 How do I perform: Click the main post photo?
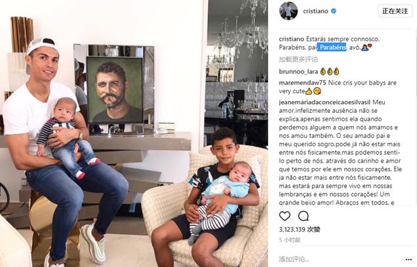click(x=134, y=133)
